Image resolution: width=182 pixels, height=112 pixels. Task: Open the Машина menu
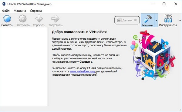tap(20, 11)
